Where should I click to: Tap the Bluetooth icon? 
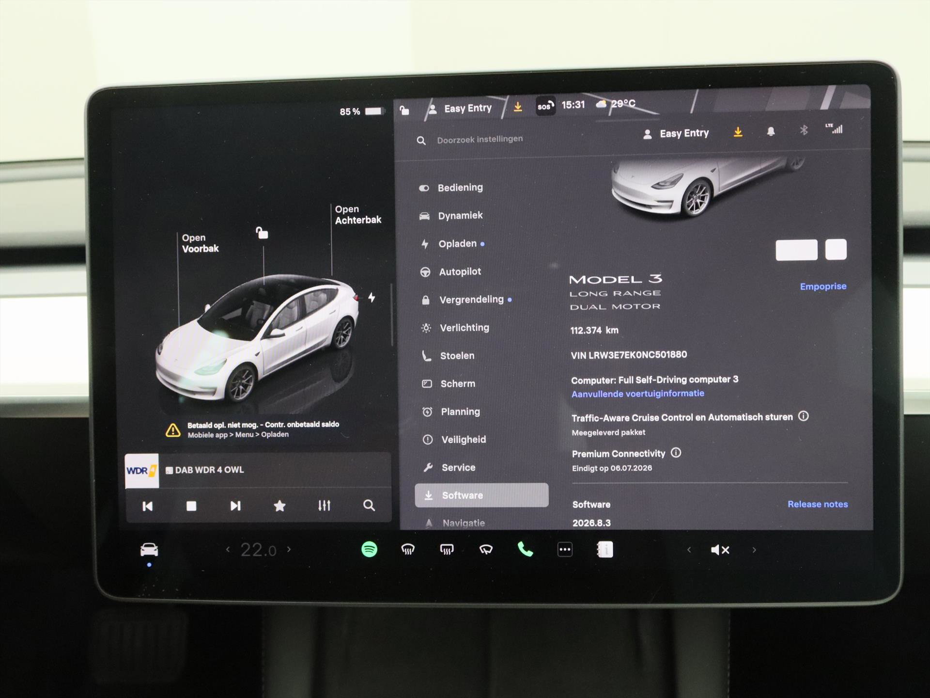coord(804,130)
